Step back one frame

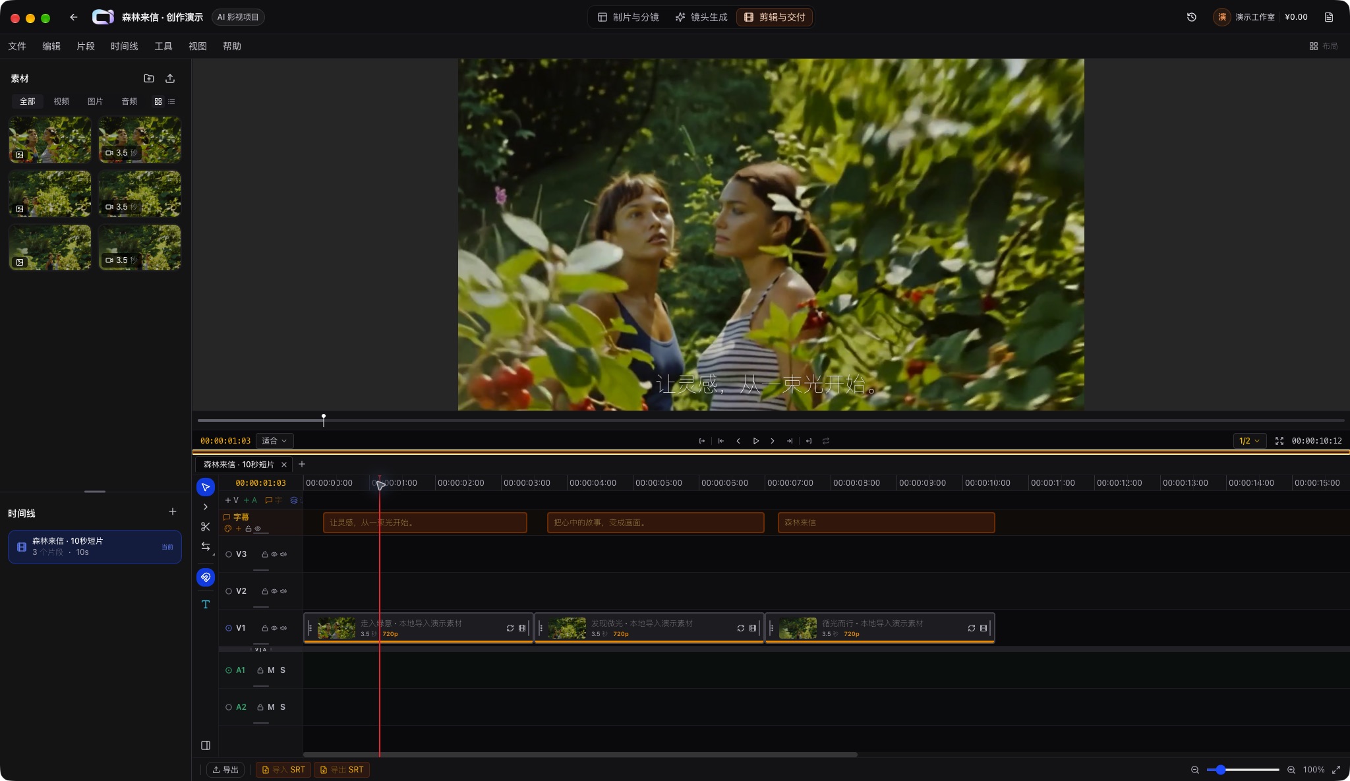tap(738, 441)
